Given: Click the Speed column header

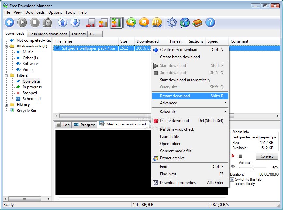Looking at the screenshot, I should 217,41.
